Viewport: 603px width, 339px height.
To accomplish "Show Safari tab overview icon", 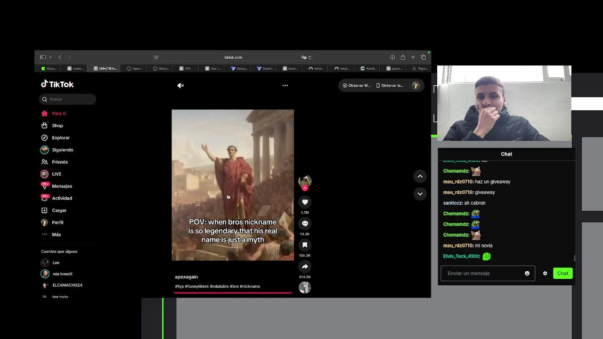I will click(424, 57).
